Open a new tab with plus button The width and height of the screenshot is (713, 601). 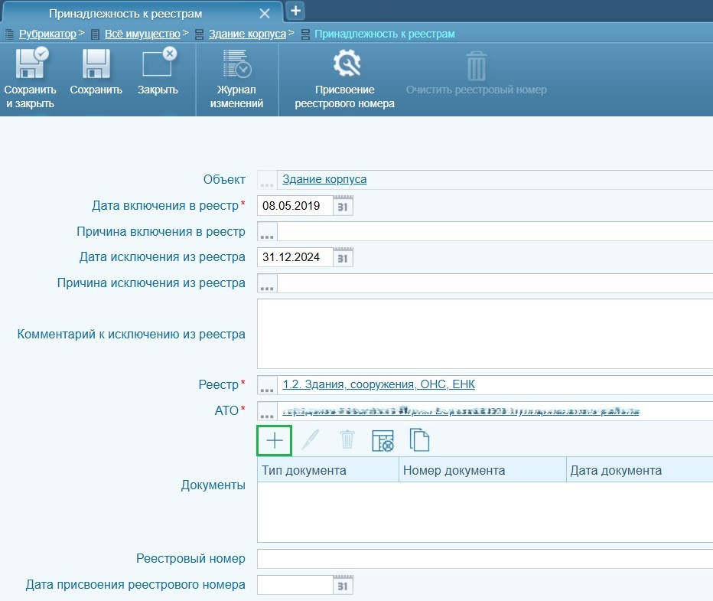point(295,11)
